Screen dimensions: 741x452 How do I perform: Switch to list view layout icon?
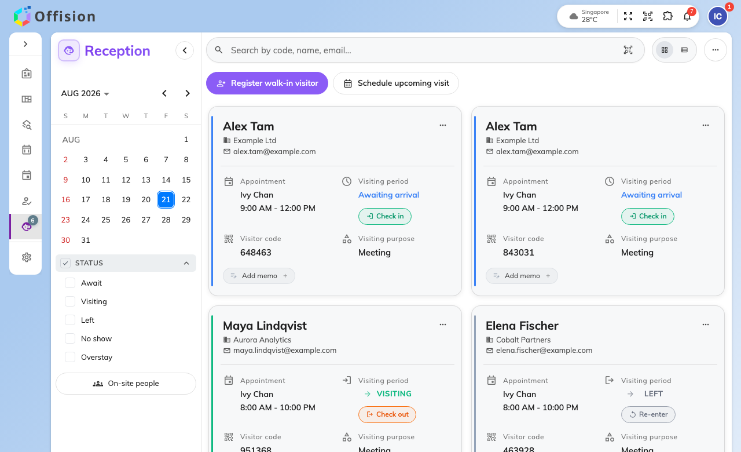(684, 50)
